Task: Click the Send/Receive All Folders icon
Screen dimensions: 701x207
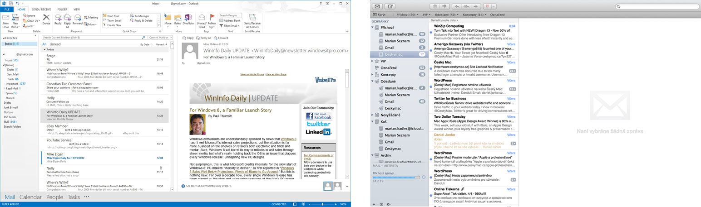Action: pyautogui.click(x=252, y=21)
